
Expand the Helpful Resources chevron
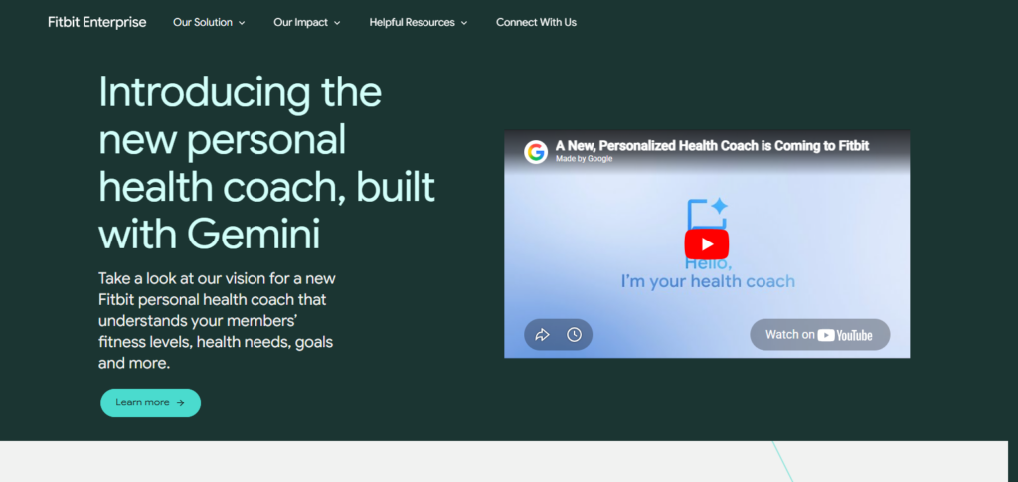(464, 23)
